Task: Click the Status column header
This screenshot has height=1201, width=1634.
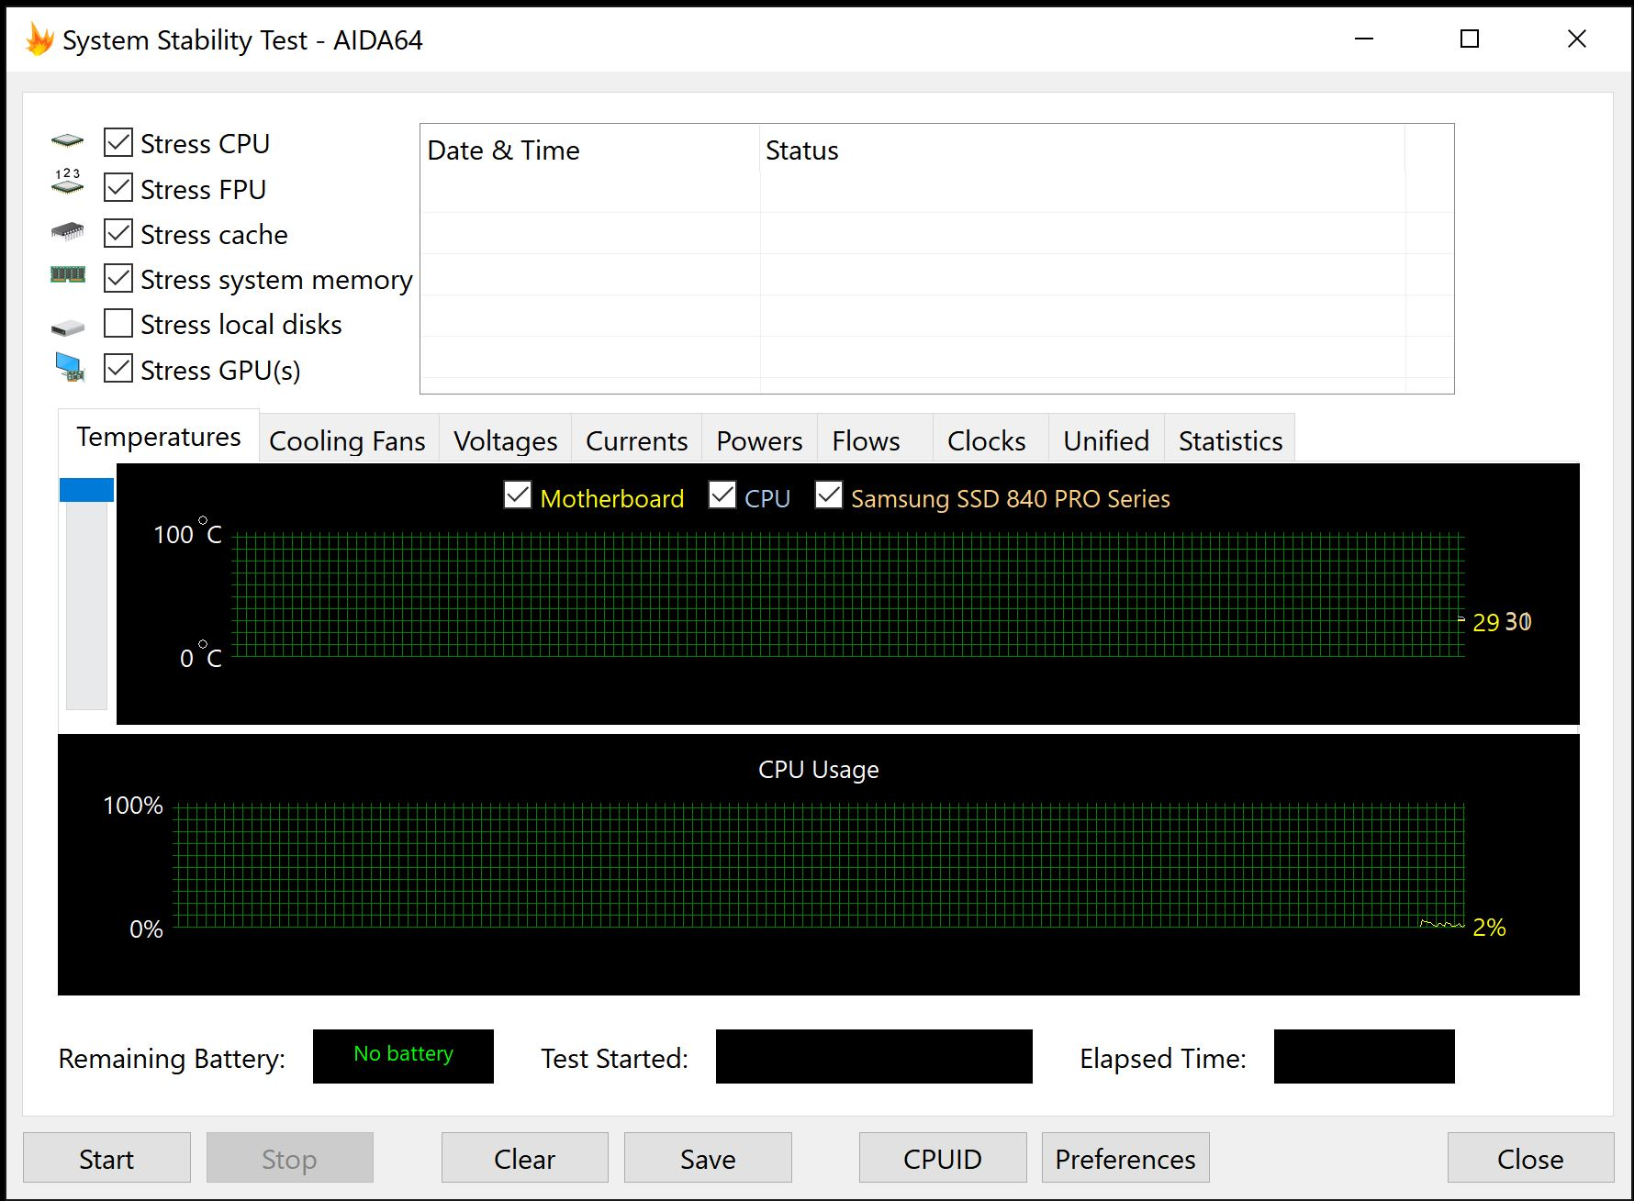Action: click(x=1082, y=150)
